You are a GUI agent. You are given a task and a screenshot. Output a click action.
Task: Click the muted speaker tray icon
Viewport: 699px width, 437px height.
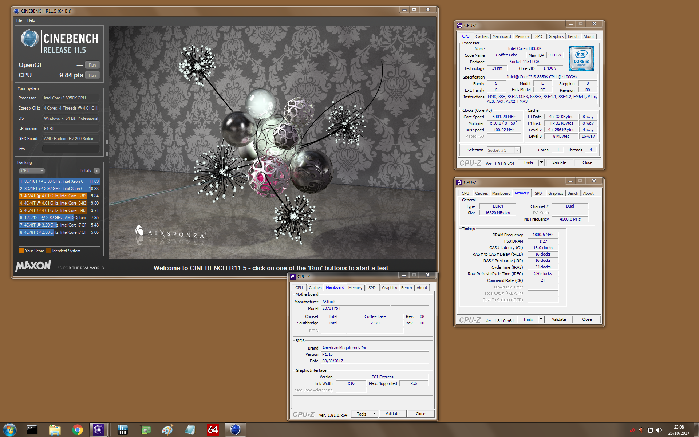[641, 430]
